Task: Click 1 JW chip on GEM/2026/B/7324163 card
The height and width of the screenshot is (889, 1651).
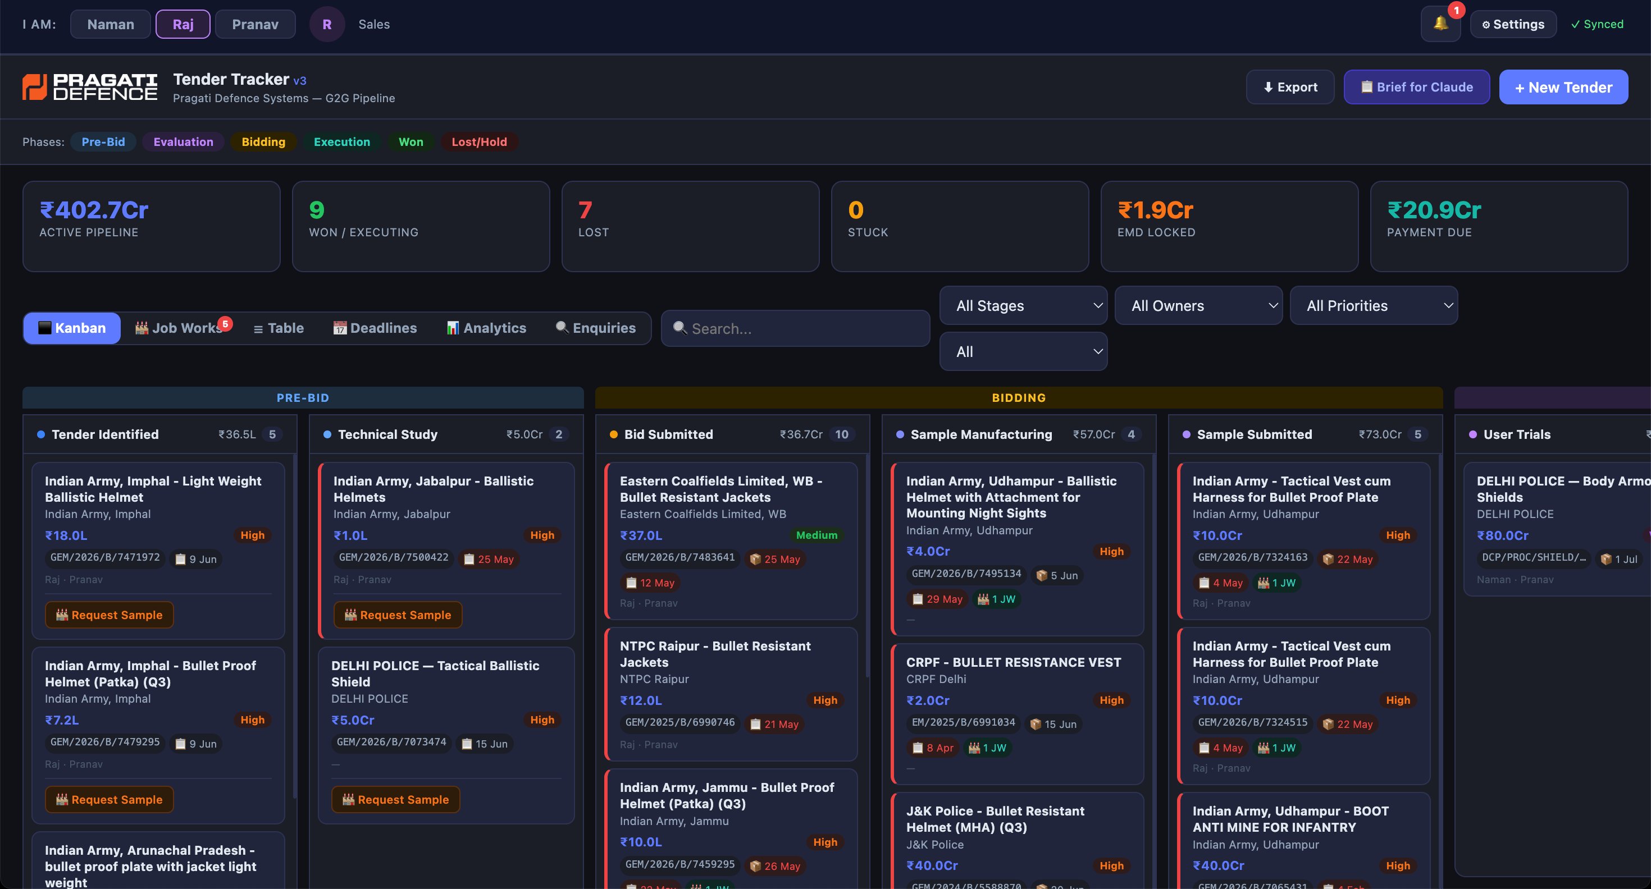Action: pyautogui.click(x=1276, y=583)
